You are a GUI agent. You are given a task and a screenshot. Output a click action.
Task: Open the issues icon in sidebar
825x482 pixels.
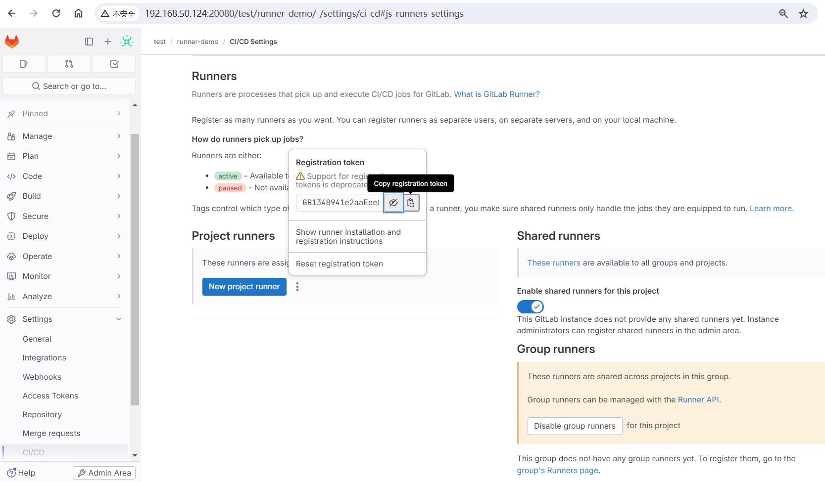point(24,64)
